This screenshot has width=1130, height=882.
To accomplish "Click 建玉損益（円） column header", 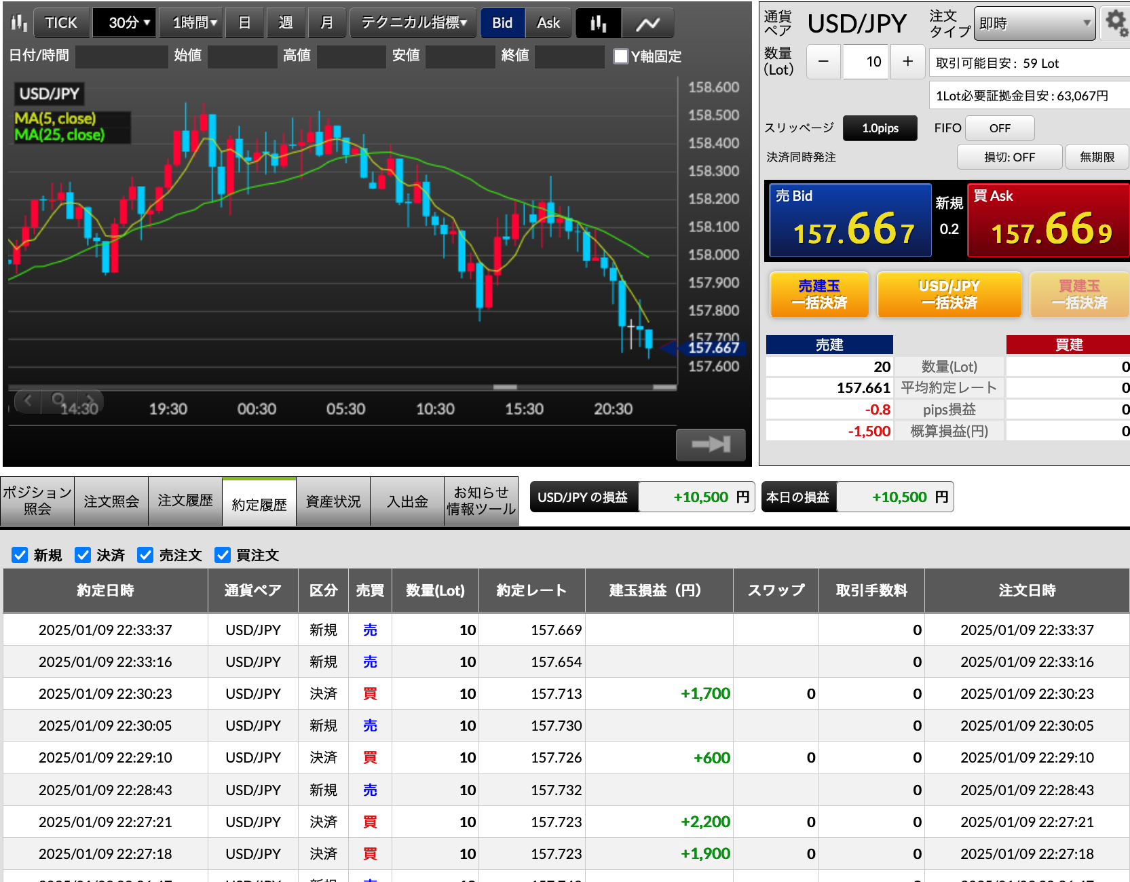I will click(658, 590).
